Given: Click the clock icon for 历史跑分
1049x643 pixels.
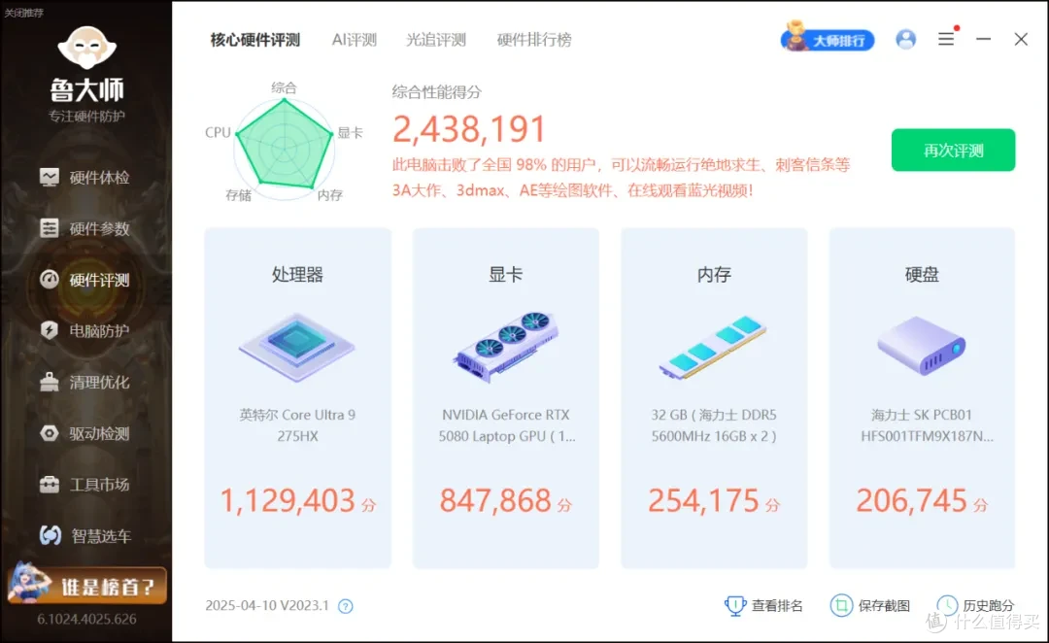Looking at the screenshot, I should (x=947, y=605).
